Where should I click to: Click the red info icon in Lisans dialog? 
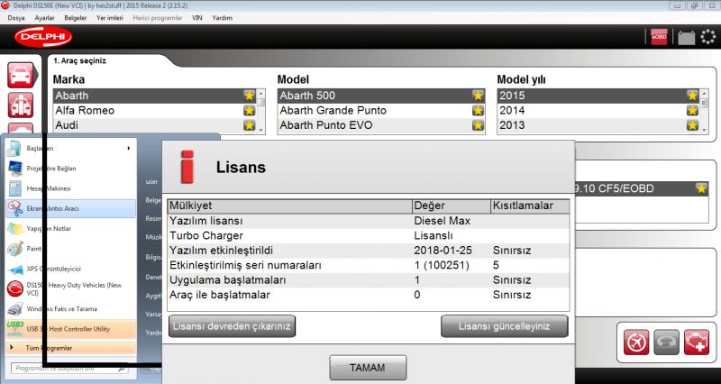pos(187,167)
